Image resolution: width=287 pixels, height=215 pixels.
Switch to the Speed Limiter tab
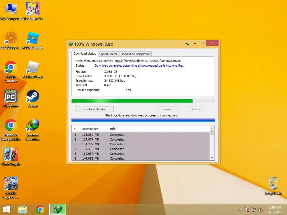click(x=108, y=54)
